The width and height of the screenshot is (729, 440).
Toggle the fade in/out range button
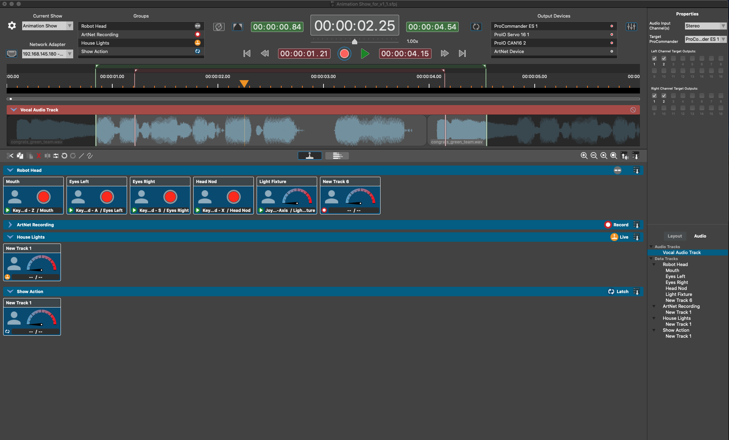coord(238,27)
